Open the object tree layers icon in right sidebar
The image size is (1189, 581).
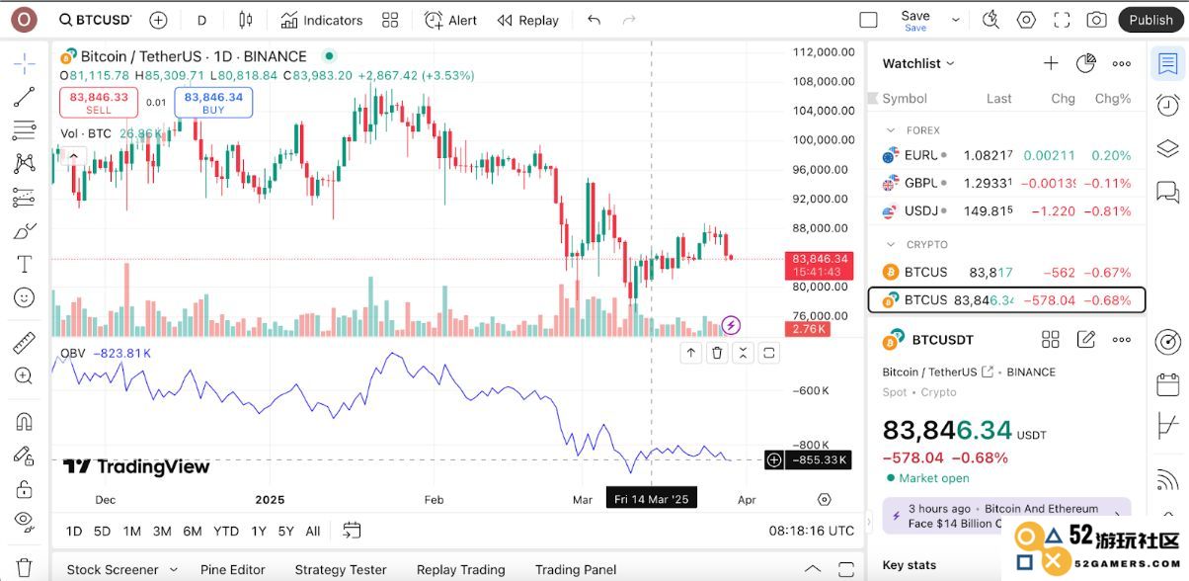pos(1168,148)
